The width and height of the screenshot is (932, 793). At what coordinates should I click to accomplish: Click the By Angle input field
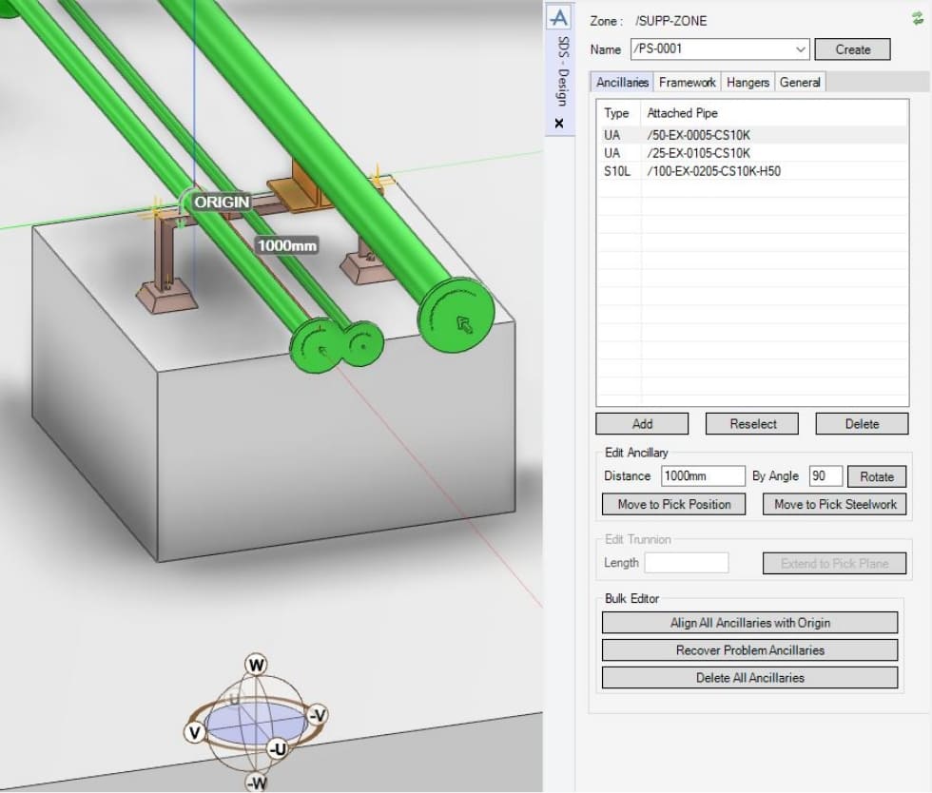click(x=825, y=476)
